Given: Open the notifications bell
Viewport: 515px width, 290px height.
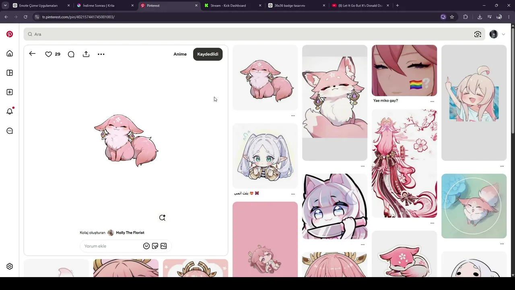Looking at the screenshot, I should point(10,112).
